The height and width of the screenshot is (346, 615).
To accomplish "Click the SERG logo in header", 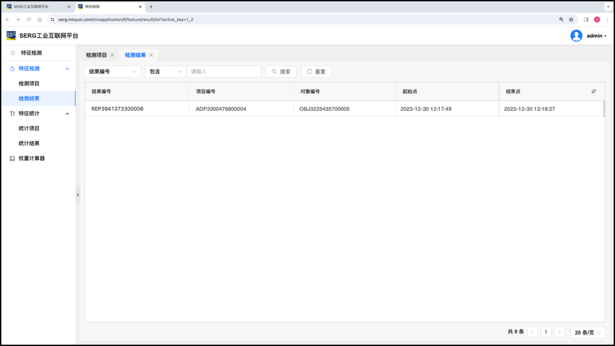I will click(11, 36).
